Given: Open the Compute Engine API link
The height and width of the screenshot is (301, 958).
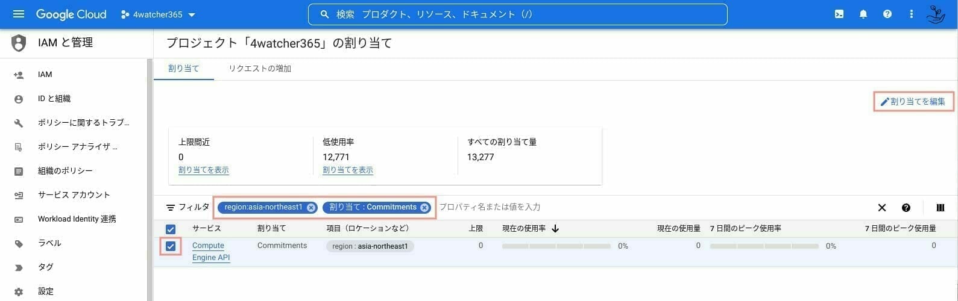Looking at the screenshot, I should (211, 252).
